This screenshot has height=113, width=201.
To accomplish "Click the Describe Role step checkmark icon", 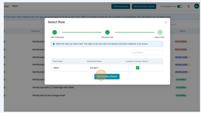I will [x=107, y=32].
